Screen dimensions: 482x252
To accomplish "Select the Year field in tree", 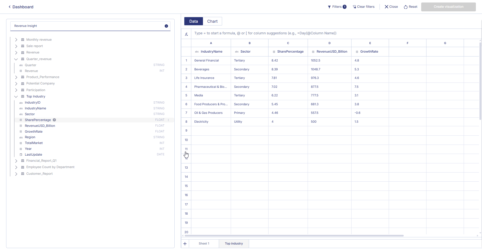I will (x=28, y=149).
